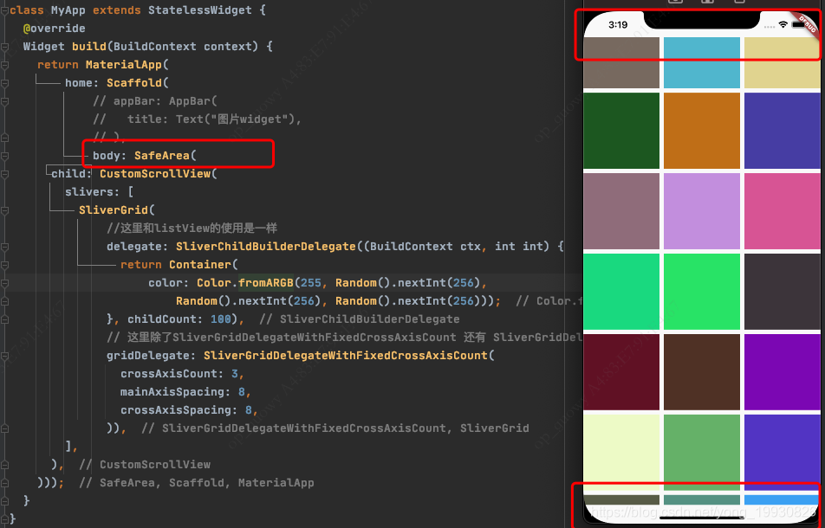Collapse the return MaterialApp fold marker
This screenshot has height=528, width=825.
pyautogui.click(x=4, y=65)
